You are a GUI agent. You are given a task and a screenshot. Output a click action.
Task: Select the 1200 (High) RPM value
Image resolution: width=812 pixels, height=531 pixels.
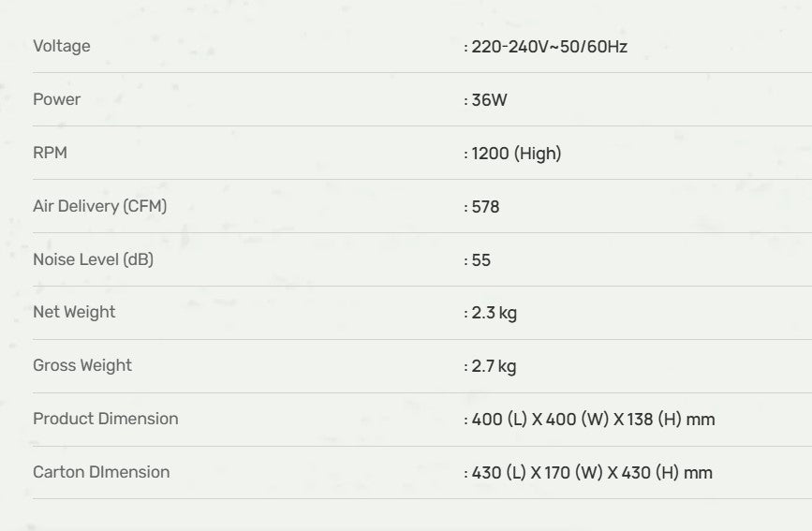516,153
